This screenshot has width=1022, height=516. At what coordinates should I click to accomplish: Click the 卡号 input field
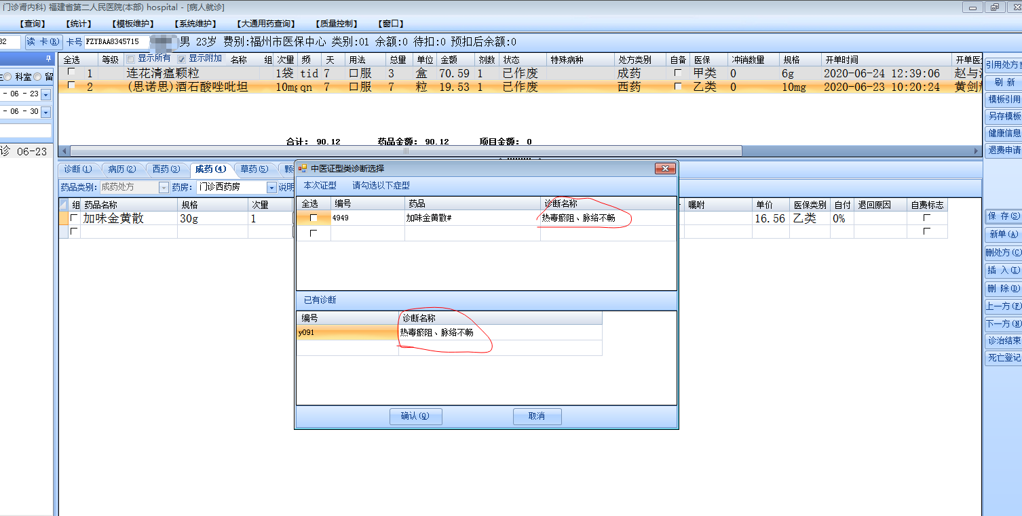pos(117,42)
